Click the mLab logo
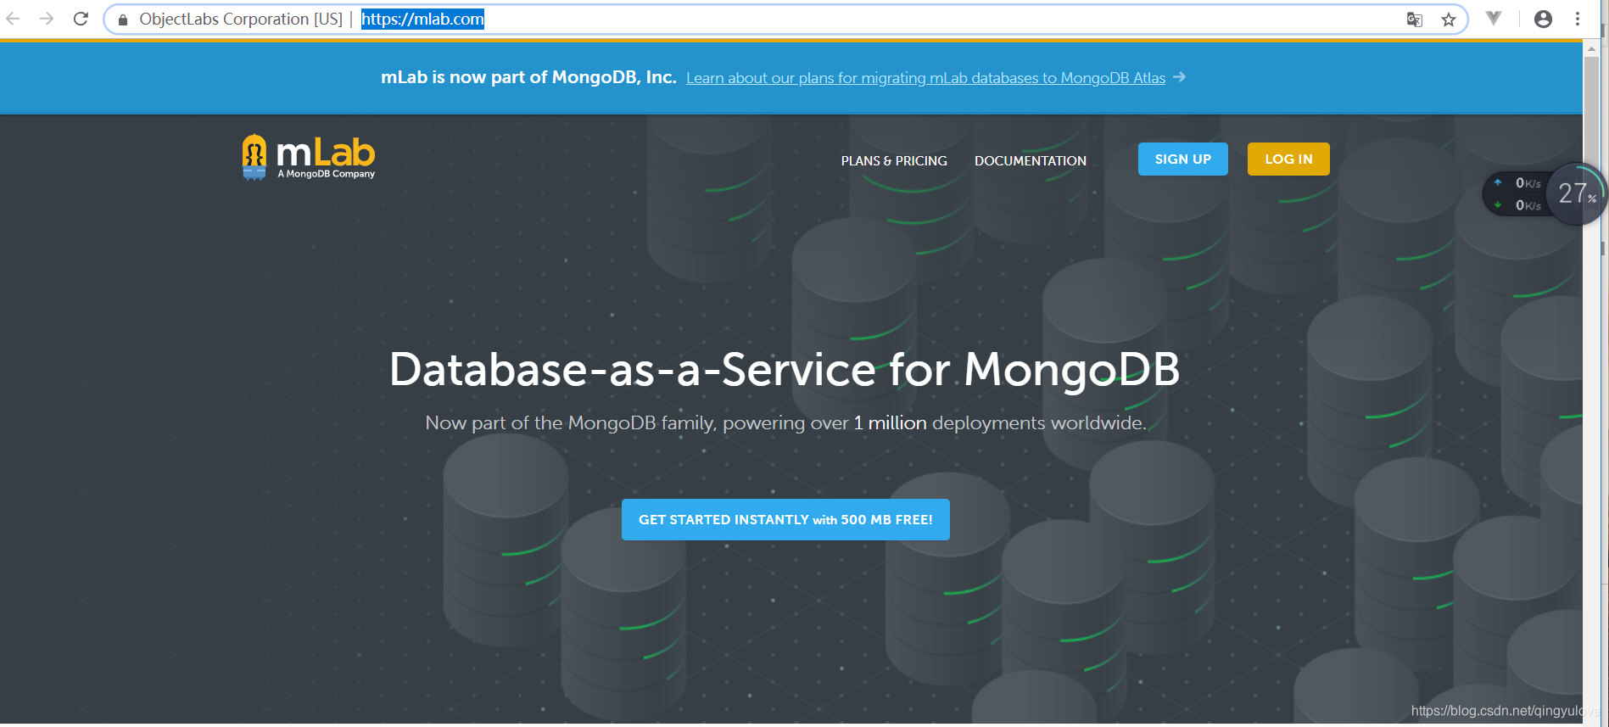Viewport: 1609px width, 727px height. pyautogui.click(x=309, y=158)
